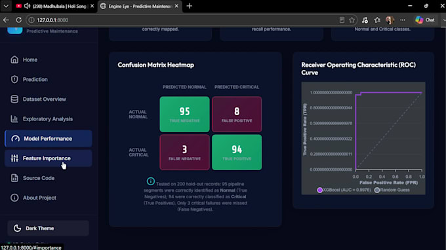Toggle the Dark Theme button
Screen dimensions: 446x250
pyautogui.click(x=49, y=228)
